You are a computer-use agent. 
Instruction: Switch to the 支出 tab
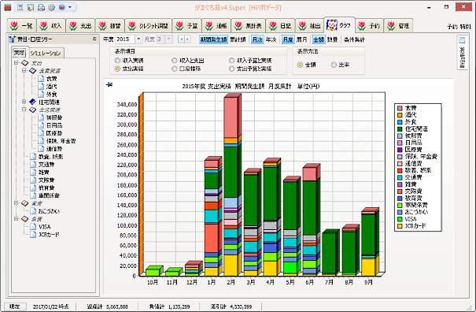pos(80,26)
